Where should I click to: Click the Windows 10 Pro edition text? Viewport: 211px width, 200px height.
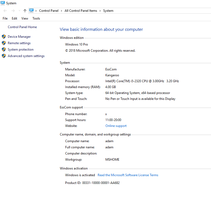click(76, 44)
